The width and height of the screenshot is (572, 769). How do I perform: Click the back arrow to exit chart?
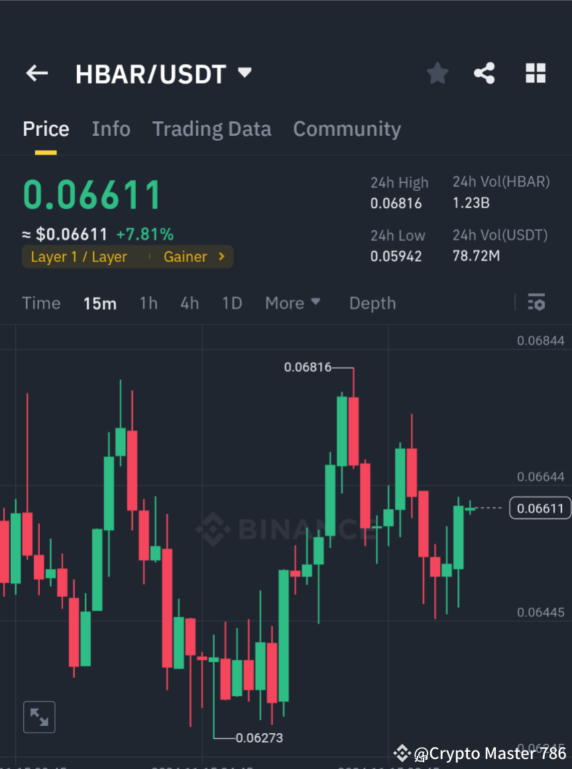36,73
